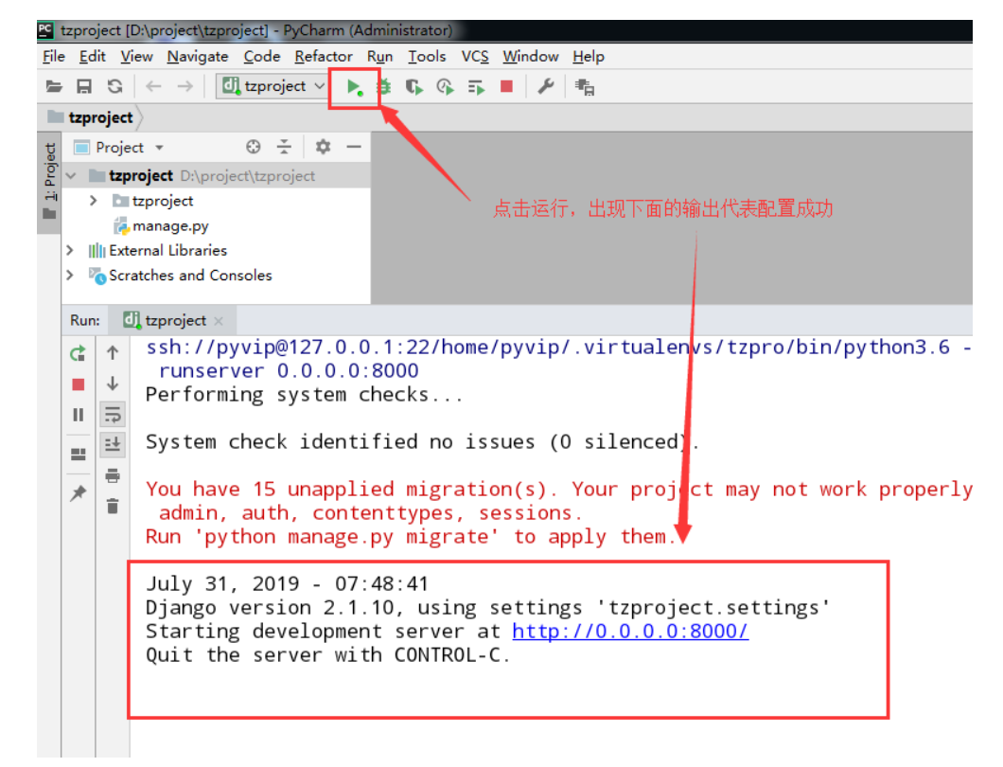The image size is (1003, 767).
Task: Click the 'Performing system checks...' line
Action: (x=304, y=394)
